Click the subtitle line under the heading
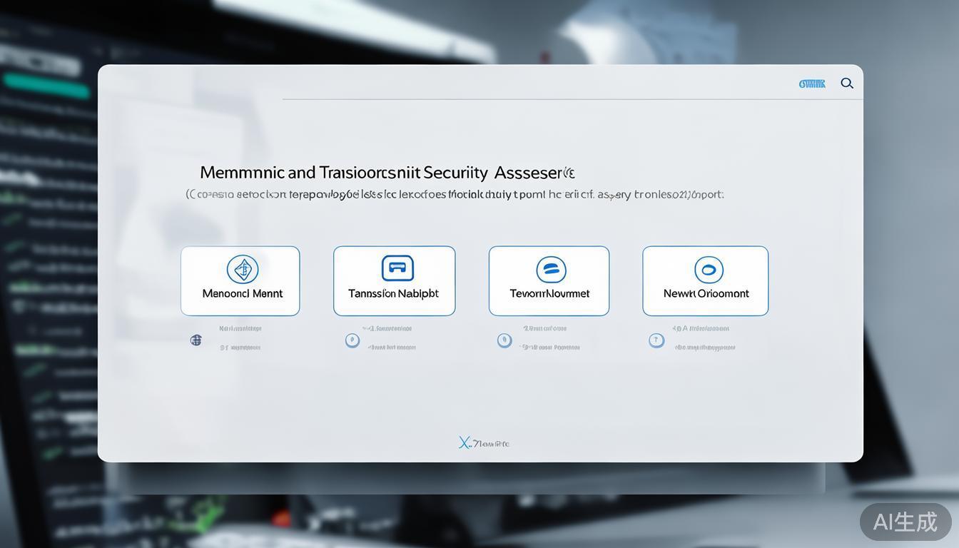The image size is (959, 548). point(455,194)
